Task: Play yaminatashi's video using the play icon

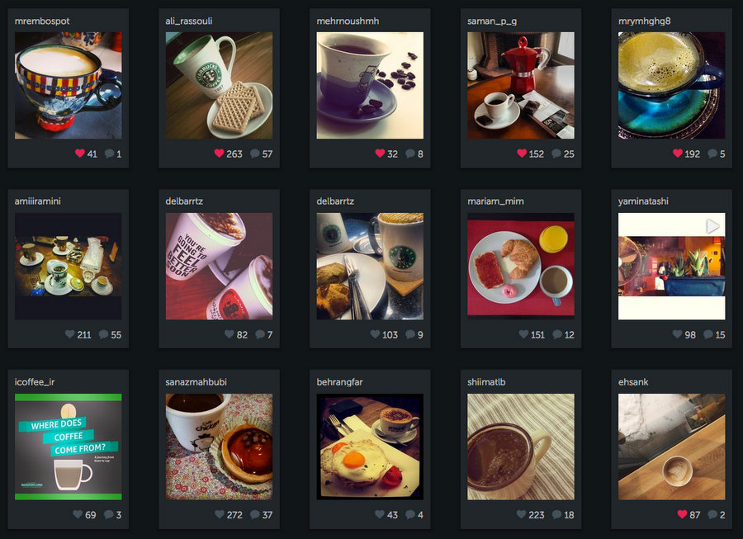Action: [x=712, y=226]
